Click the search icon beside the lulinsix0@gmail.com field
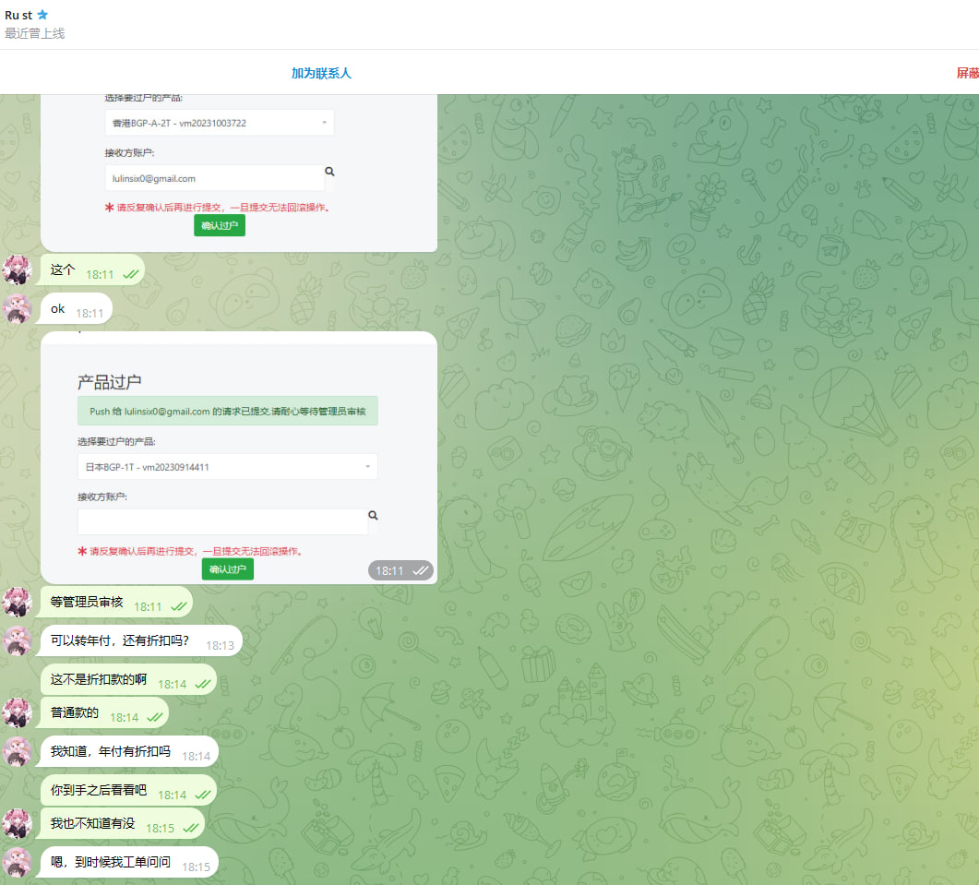This screenshot has height=885, width=979. click(329, 171)
